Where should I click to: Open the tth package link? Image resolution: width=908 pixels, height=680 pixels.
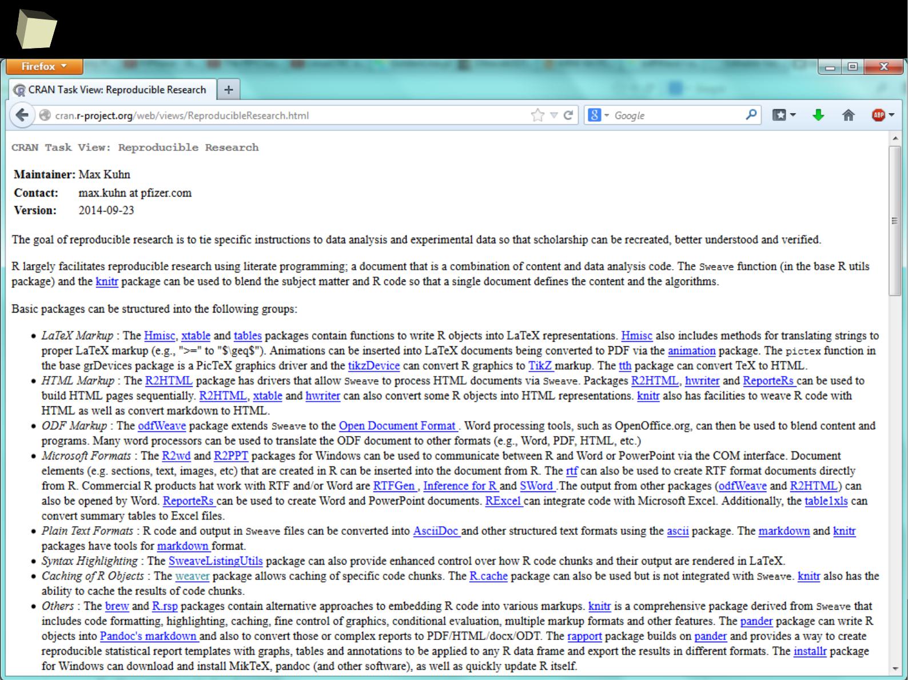click(x=625, y=366)
